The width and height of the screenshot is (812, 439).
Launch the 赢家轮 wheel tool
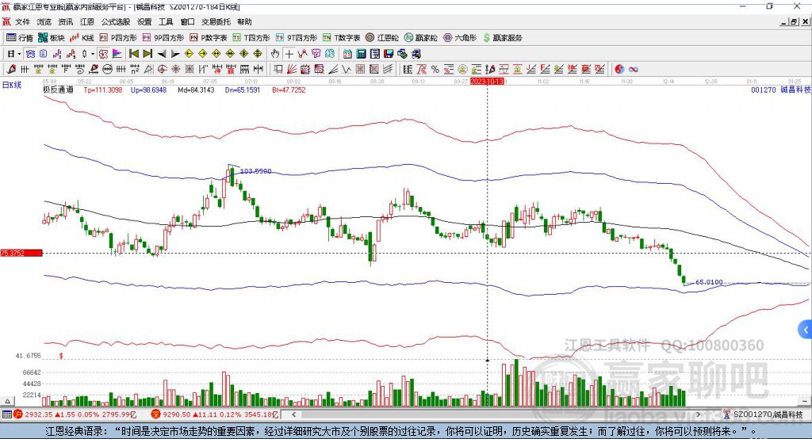coord(420,38)
